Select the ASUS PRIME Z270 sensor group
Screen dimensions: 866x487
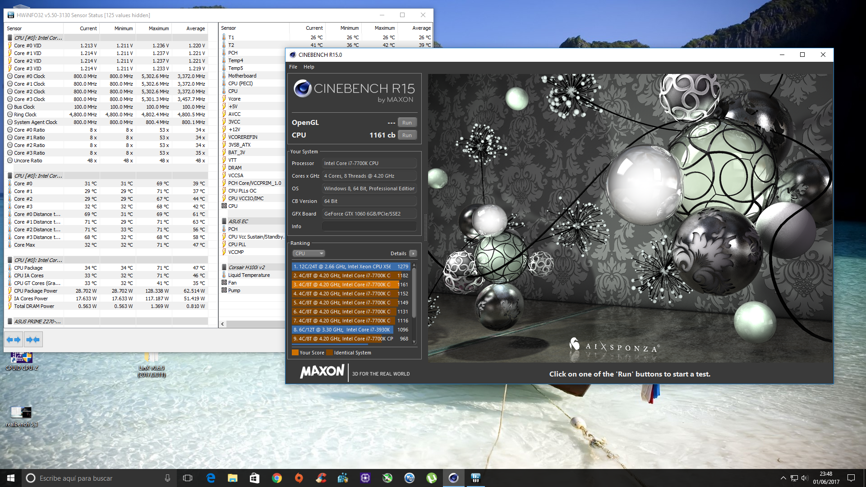pos(37,322)
